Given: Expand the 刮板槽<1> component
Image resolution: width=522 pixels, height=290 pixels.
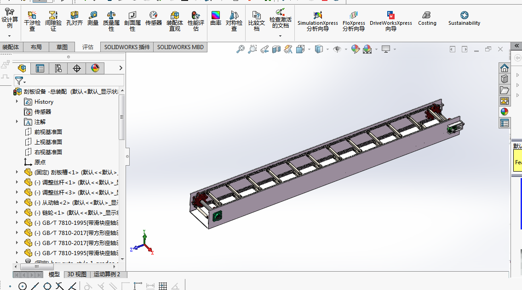Looking at the screenshot, I should point(17,172).
